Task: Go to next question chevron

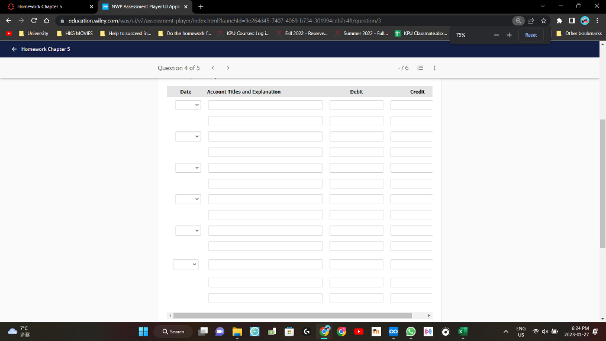Action: coord(228,67)
